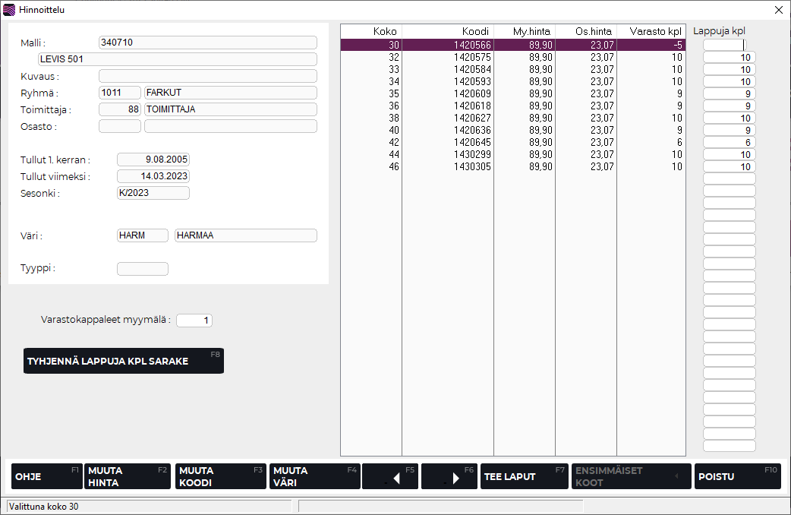The height and width of the screenshot is (515, 791).
Task: Click the right arrow F6 button
Action: (x=449, y=476)
